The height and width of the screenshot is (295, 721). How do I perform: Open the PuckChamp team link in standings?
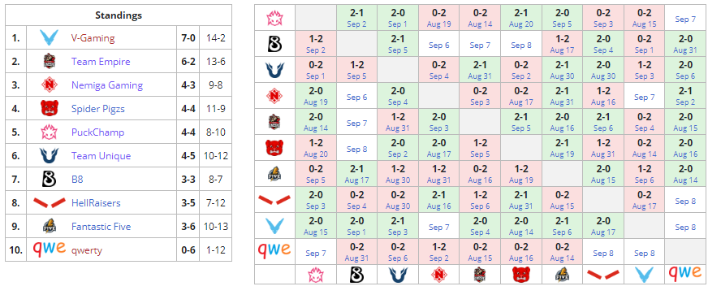coord(97,132)
